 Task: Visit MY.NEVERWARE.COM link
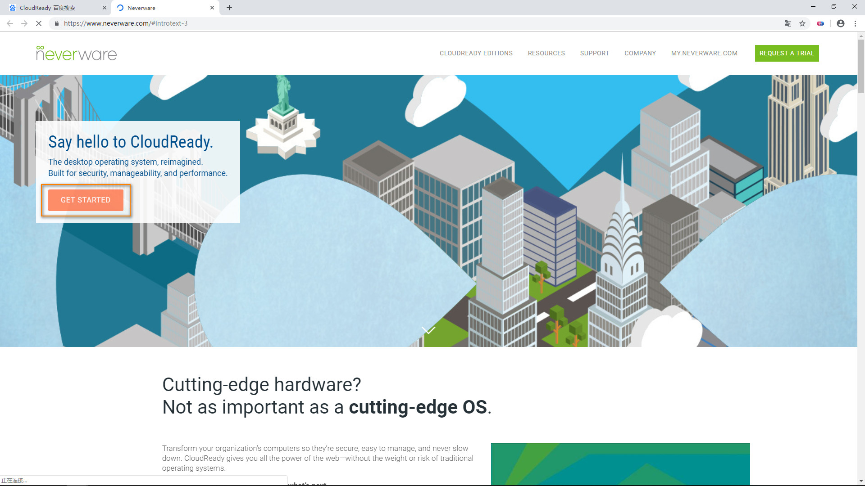point(704,53)
